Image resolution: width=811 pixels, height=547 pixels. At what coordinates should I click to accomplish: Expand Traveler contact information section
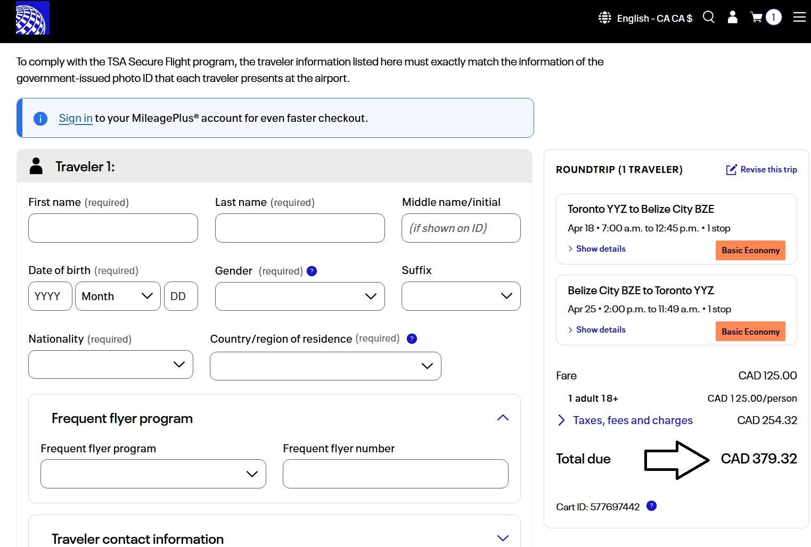(503, 538)
